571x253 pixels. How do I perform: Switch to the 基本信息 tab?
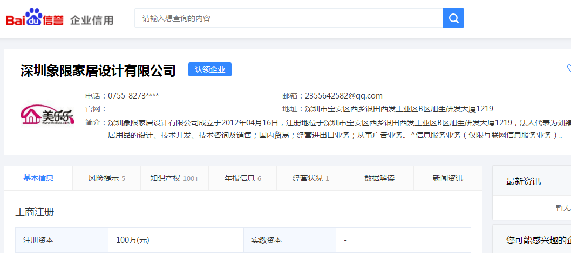(38, 178)
